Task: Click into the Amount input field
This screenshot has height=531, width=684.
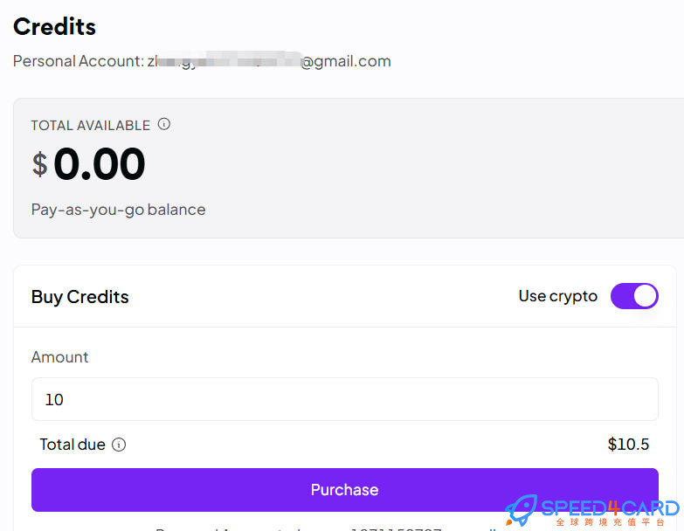Action: (x=344, y=399)
